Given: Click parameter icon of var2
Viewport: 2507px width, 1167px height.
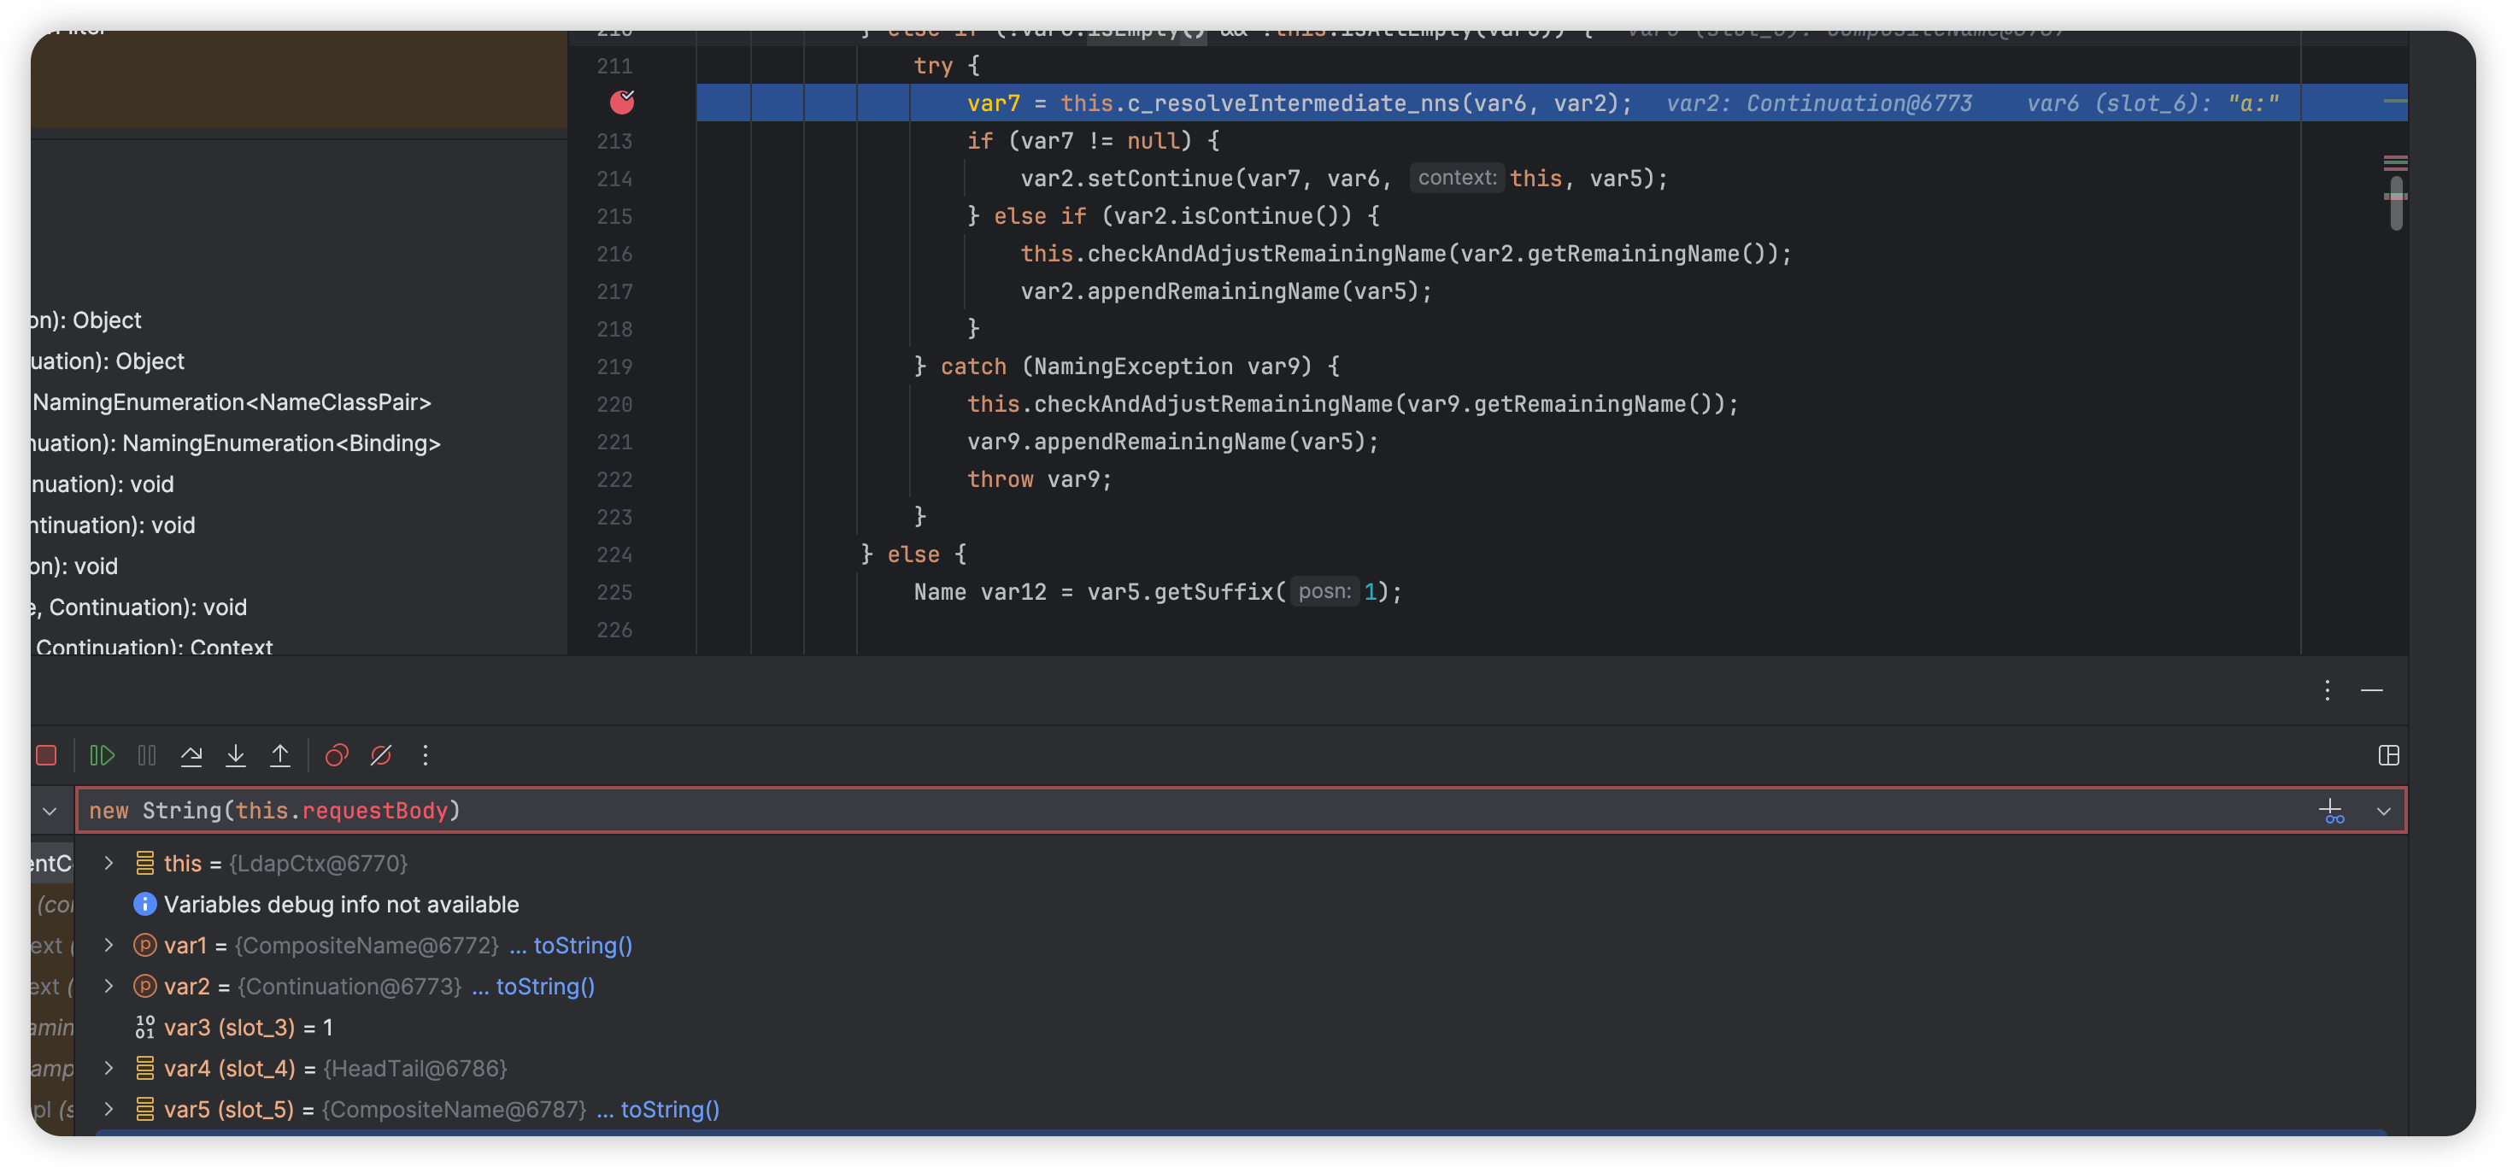Looking at the screenshot, I should pos(144,985).
